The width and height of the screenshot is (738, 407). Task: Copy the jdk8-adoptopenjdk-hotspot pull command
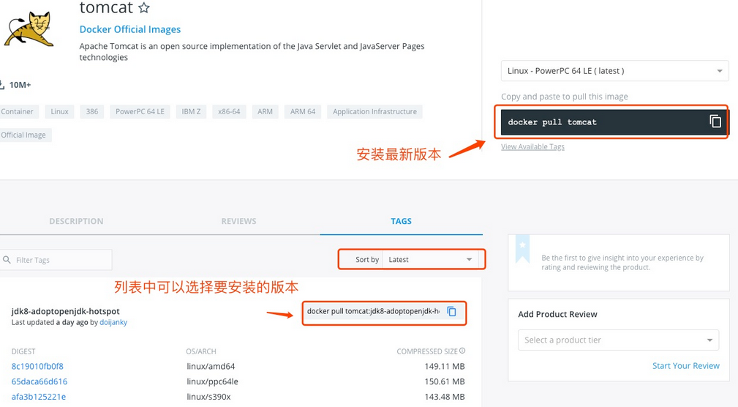click(451, 311)
